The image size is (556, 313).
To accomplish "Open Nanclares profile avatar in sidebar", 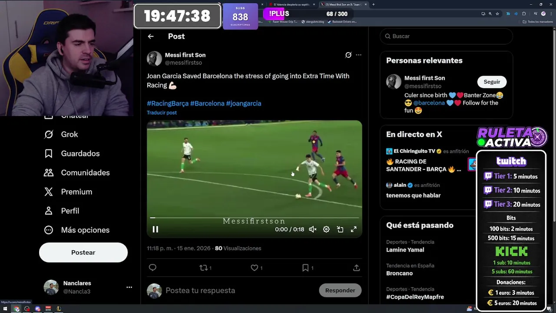I will pos(51,287).
